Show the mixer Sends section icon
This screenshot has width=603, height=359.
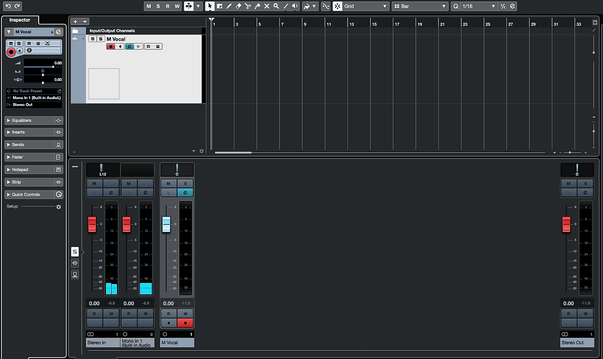coord(75,274)
